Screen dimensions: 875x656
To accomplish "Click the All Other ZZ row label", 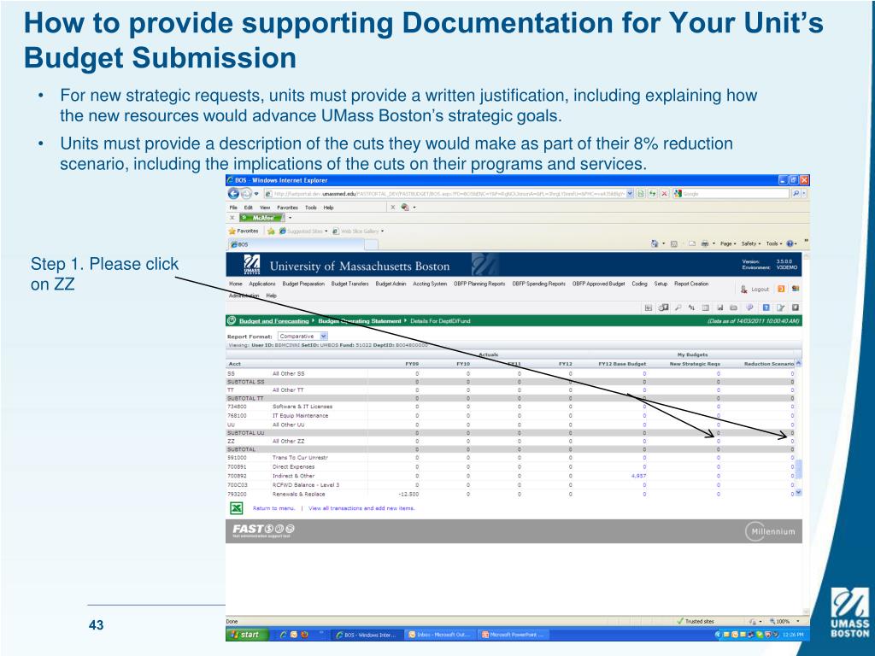I will 288,442.
